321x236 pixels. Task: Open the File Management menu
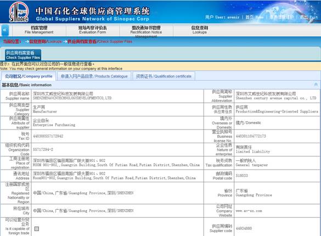pyautogui.click(x=39, y=30)
